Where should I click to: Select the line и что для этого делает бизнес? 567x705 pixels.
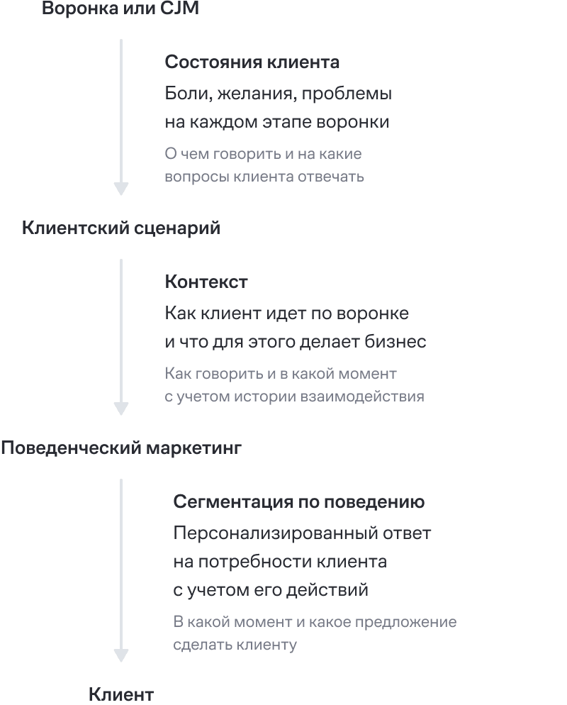(296, 342)
